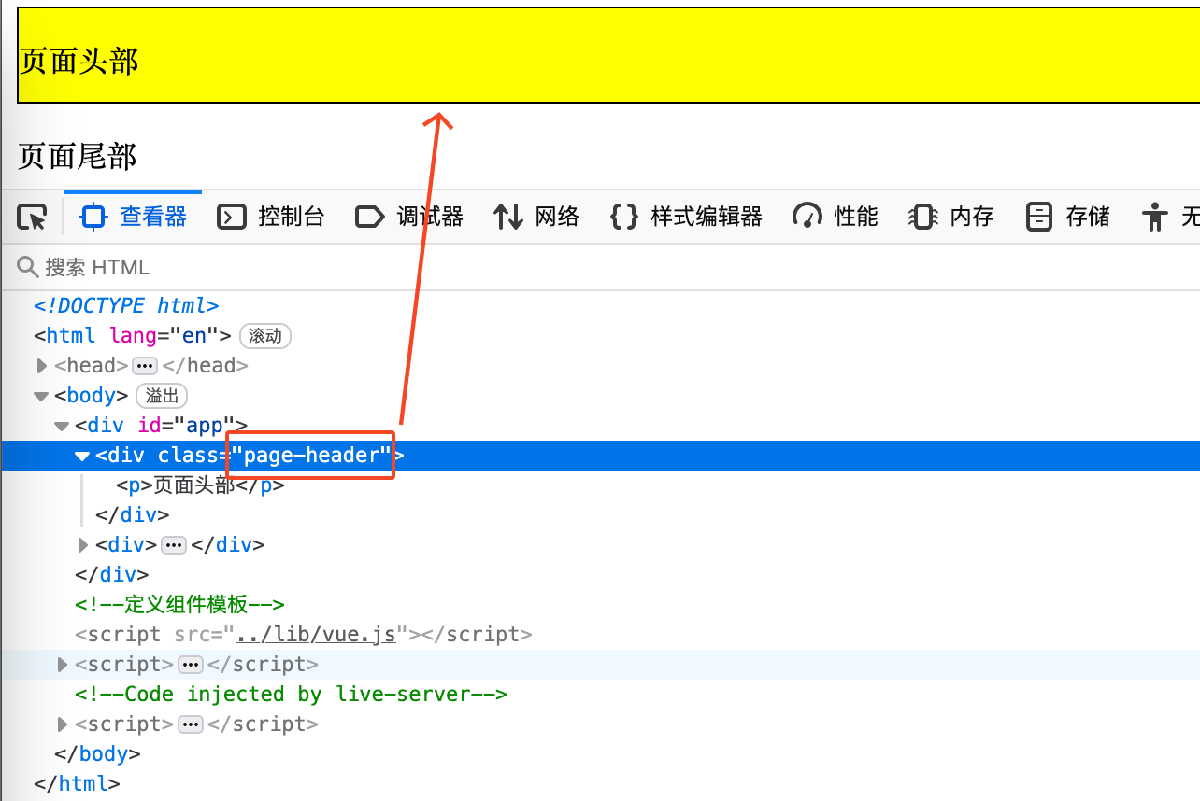
Task: Expand the head element node
Action: pos(42,366)
